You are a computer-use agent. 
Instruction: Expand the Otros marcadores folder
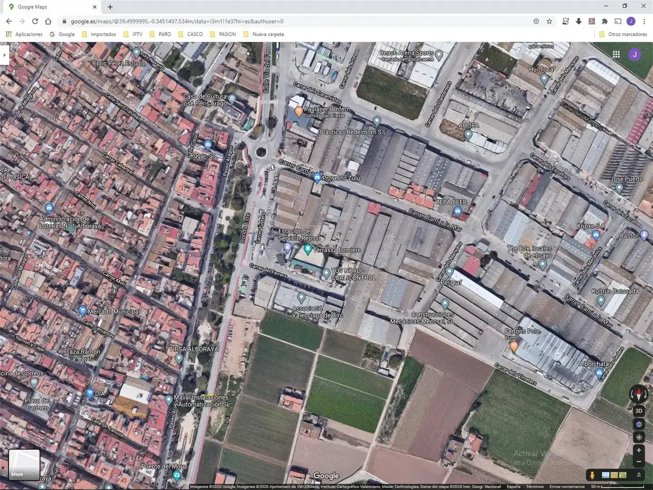coord(623,34)
